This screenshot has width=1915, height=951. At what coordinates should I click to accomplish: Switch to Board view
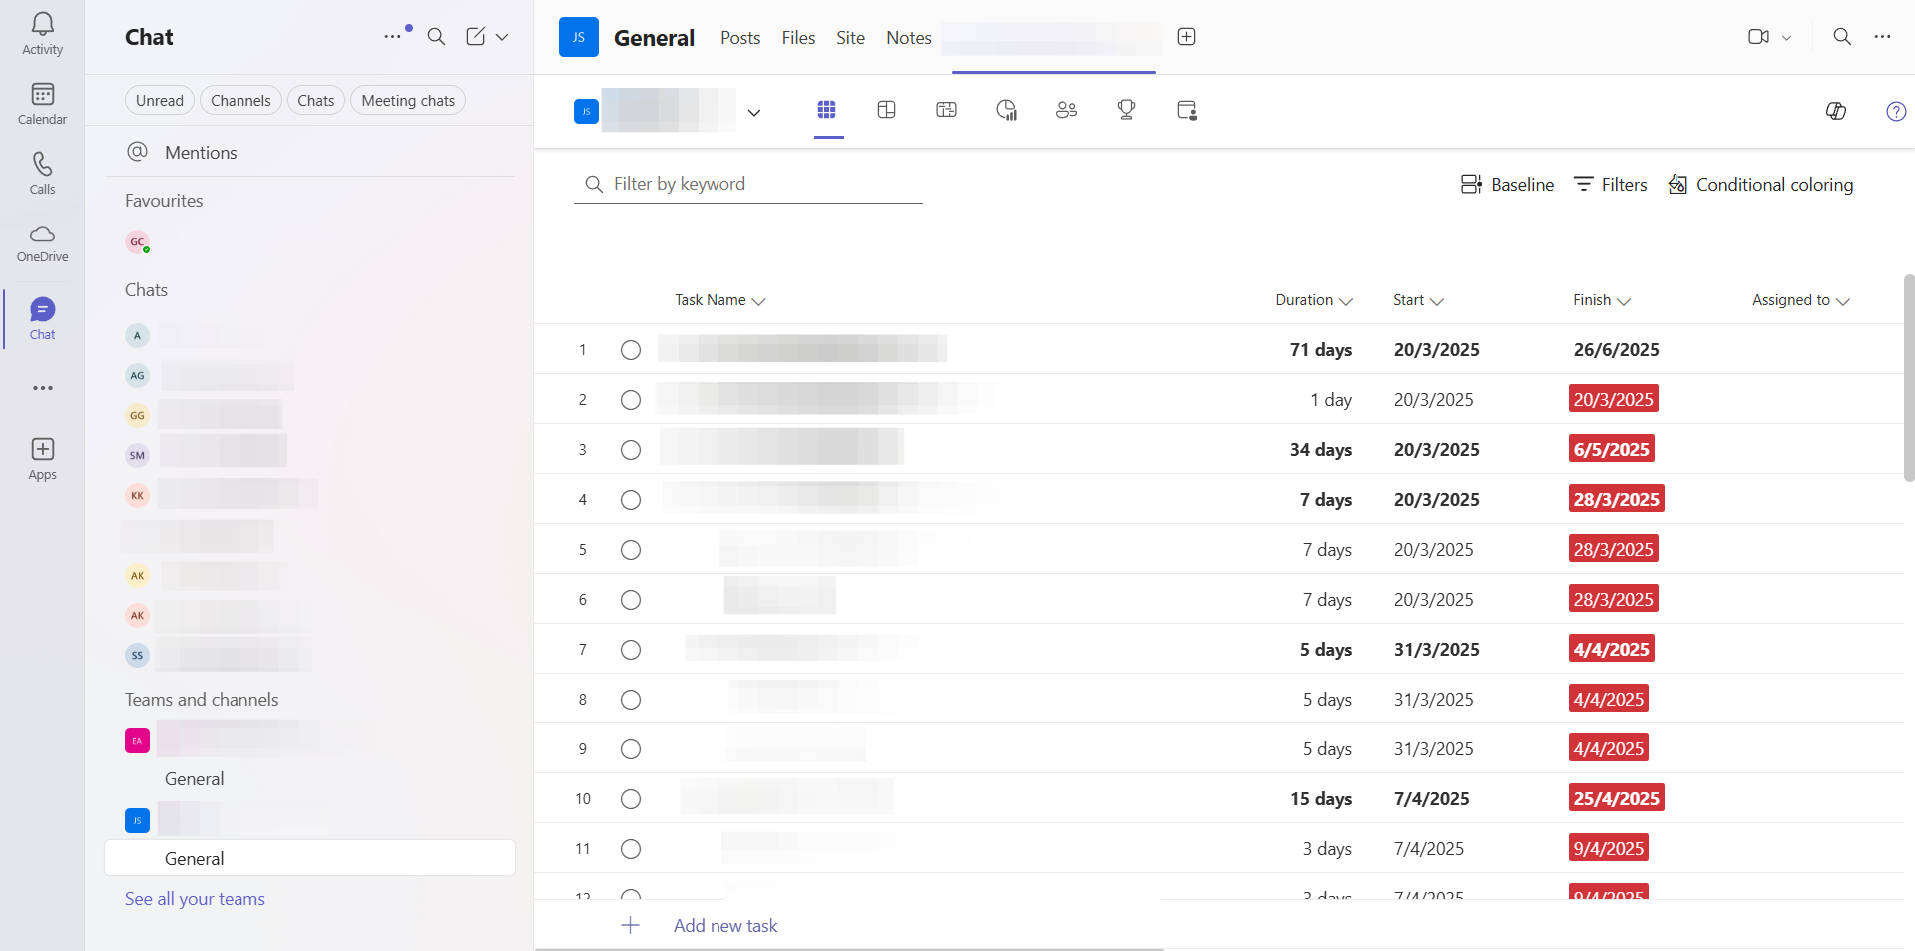[x=886, y=110]
